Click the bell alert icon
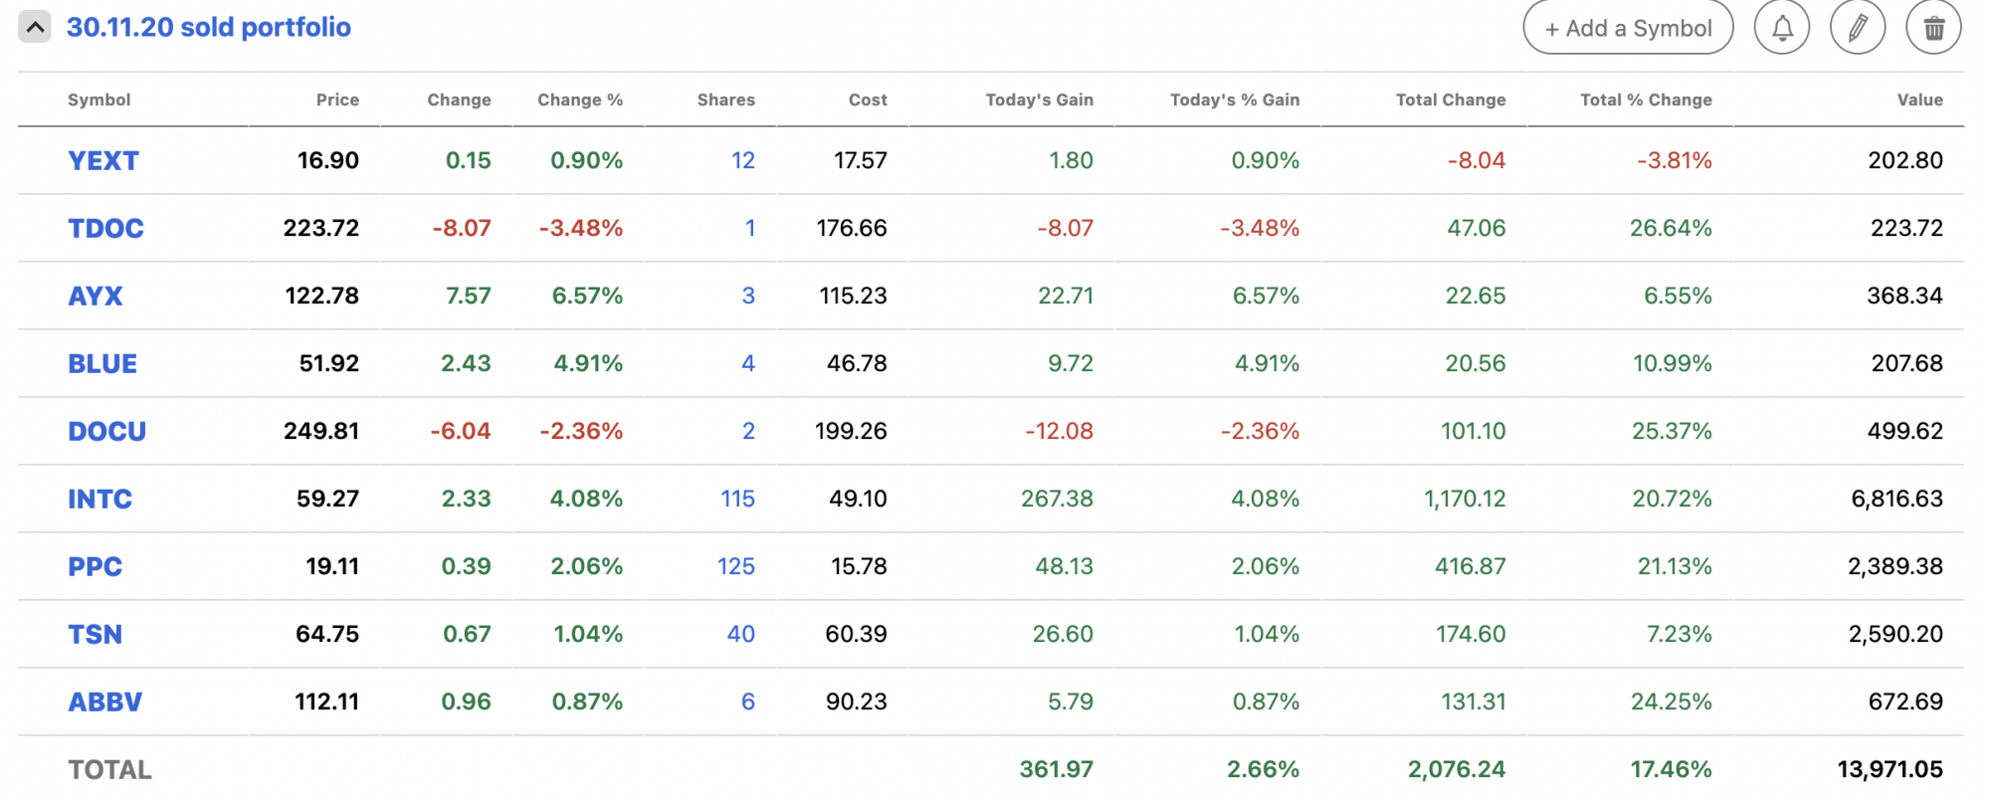Screen dimensions: 1990x802 (1781, 28)
